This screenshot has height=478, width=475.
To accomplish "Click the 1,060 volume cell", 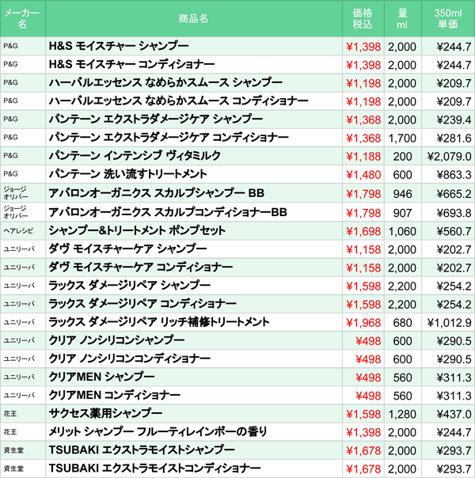I will click(402, 231).
